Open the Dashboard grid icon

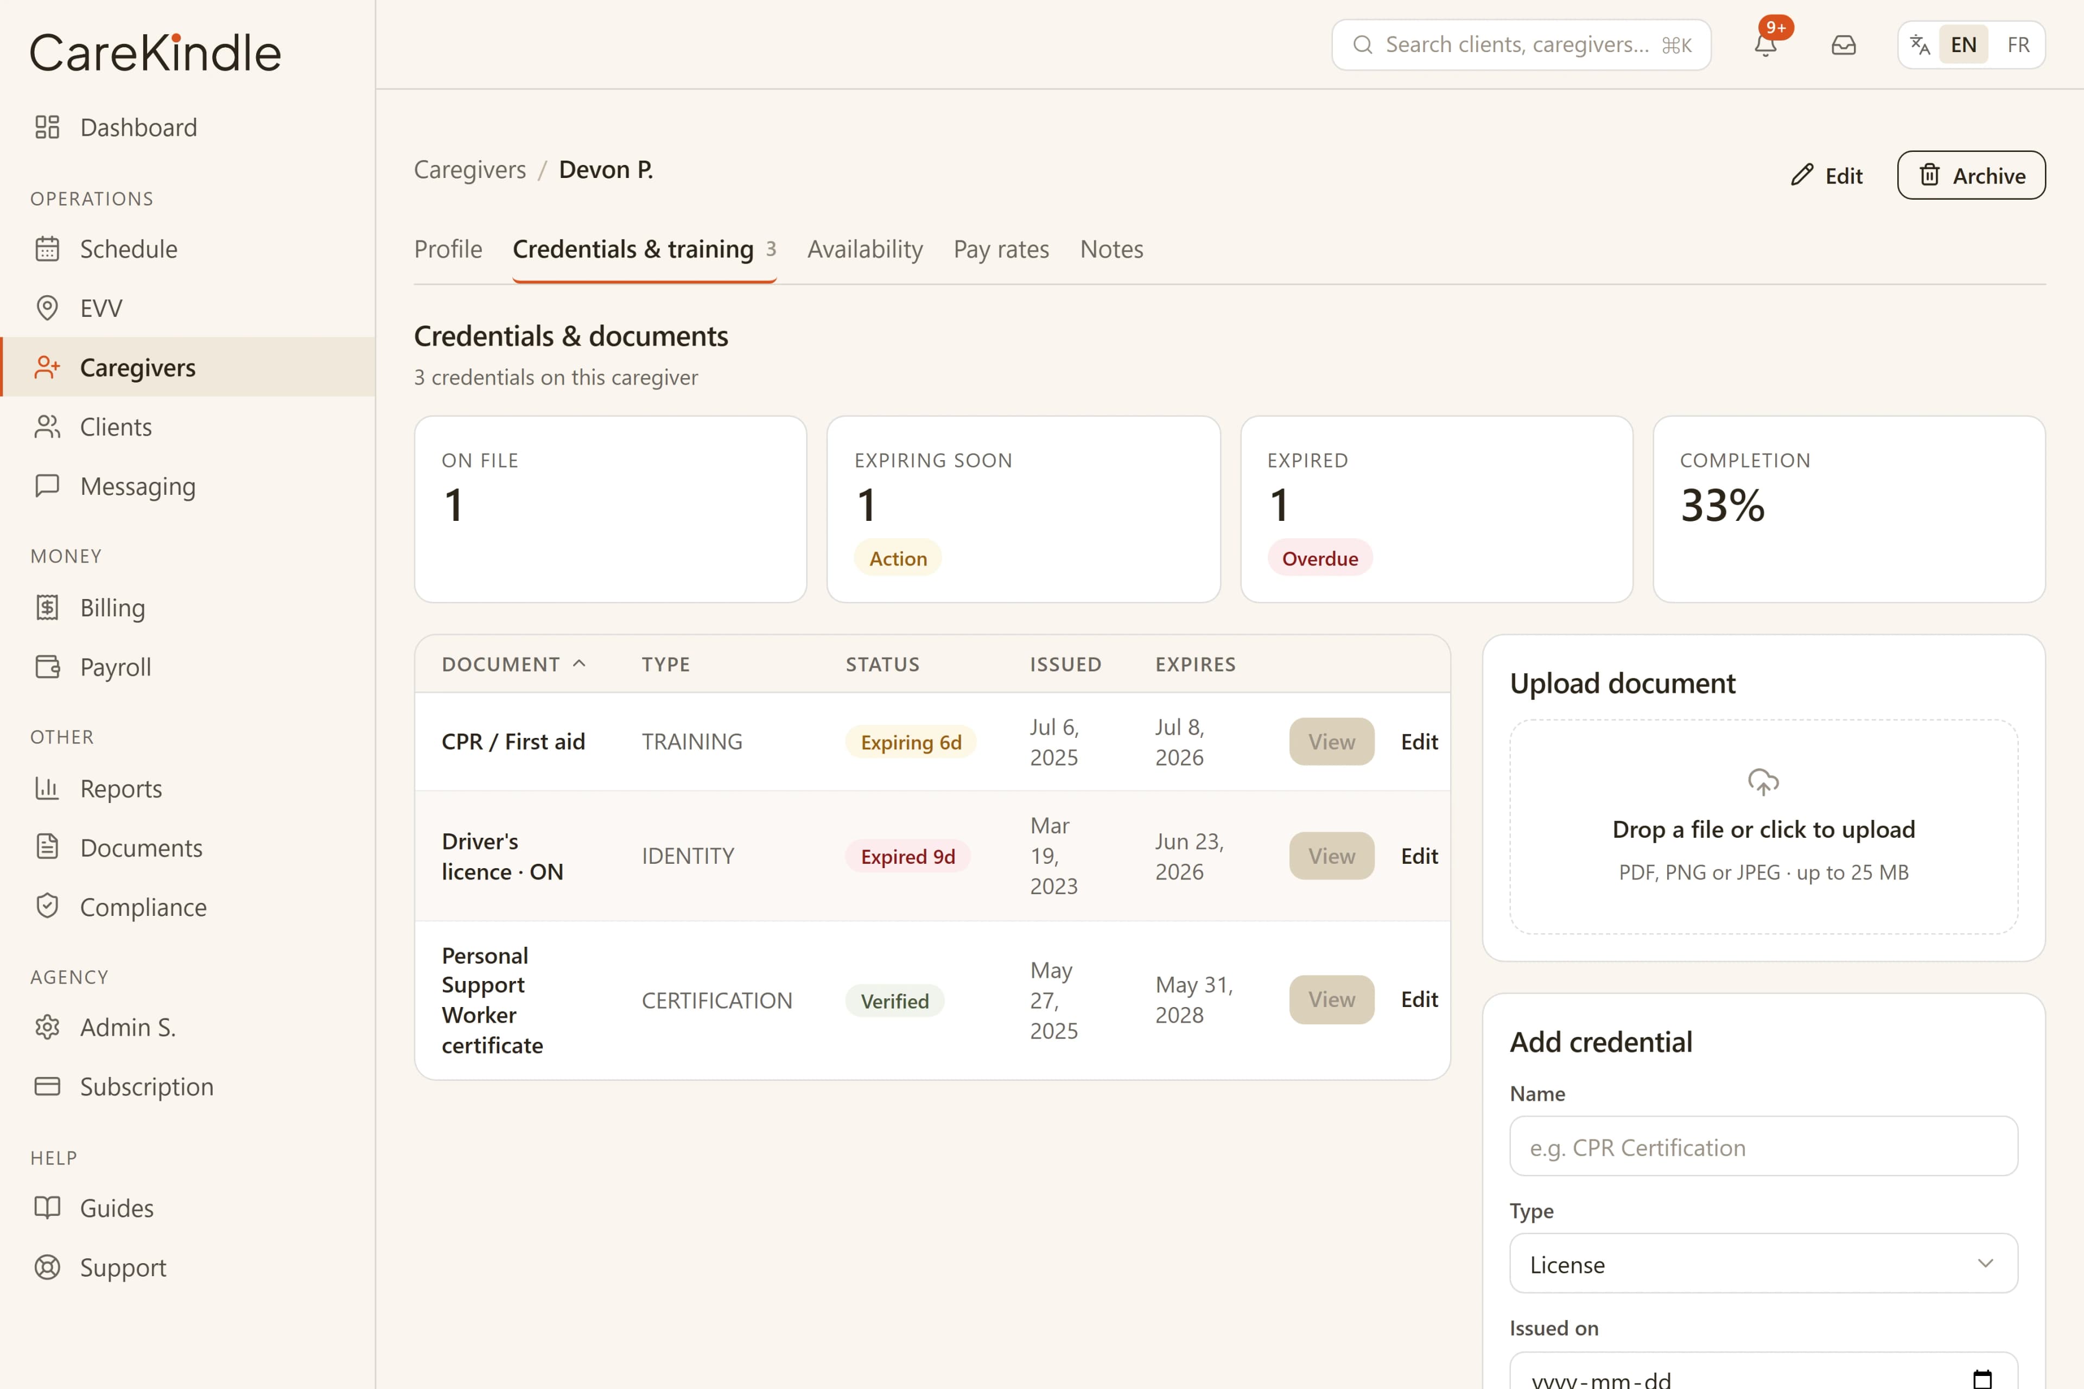[x=47, y=128]
